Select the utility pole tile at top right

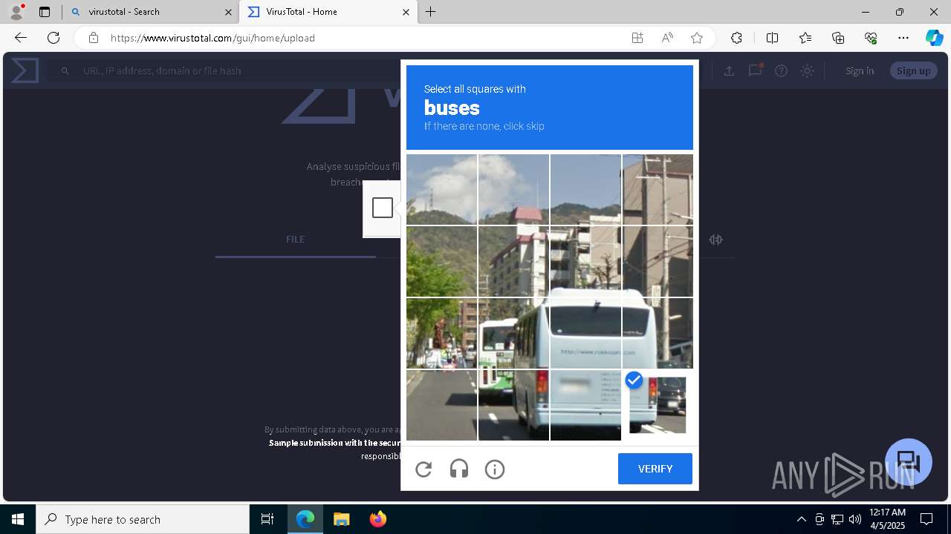click(x=658, y=189)
